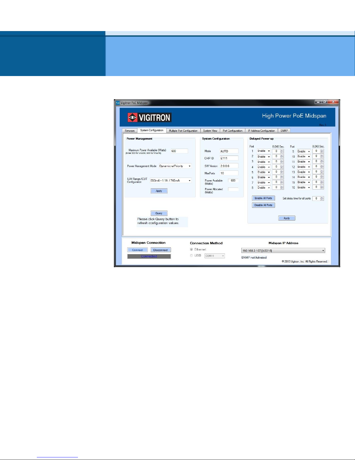Open the Enable dropdown for port 3
355x460 pixels.
tap(264, 162)
